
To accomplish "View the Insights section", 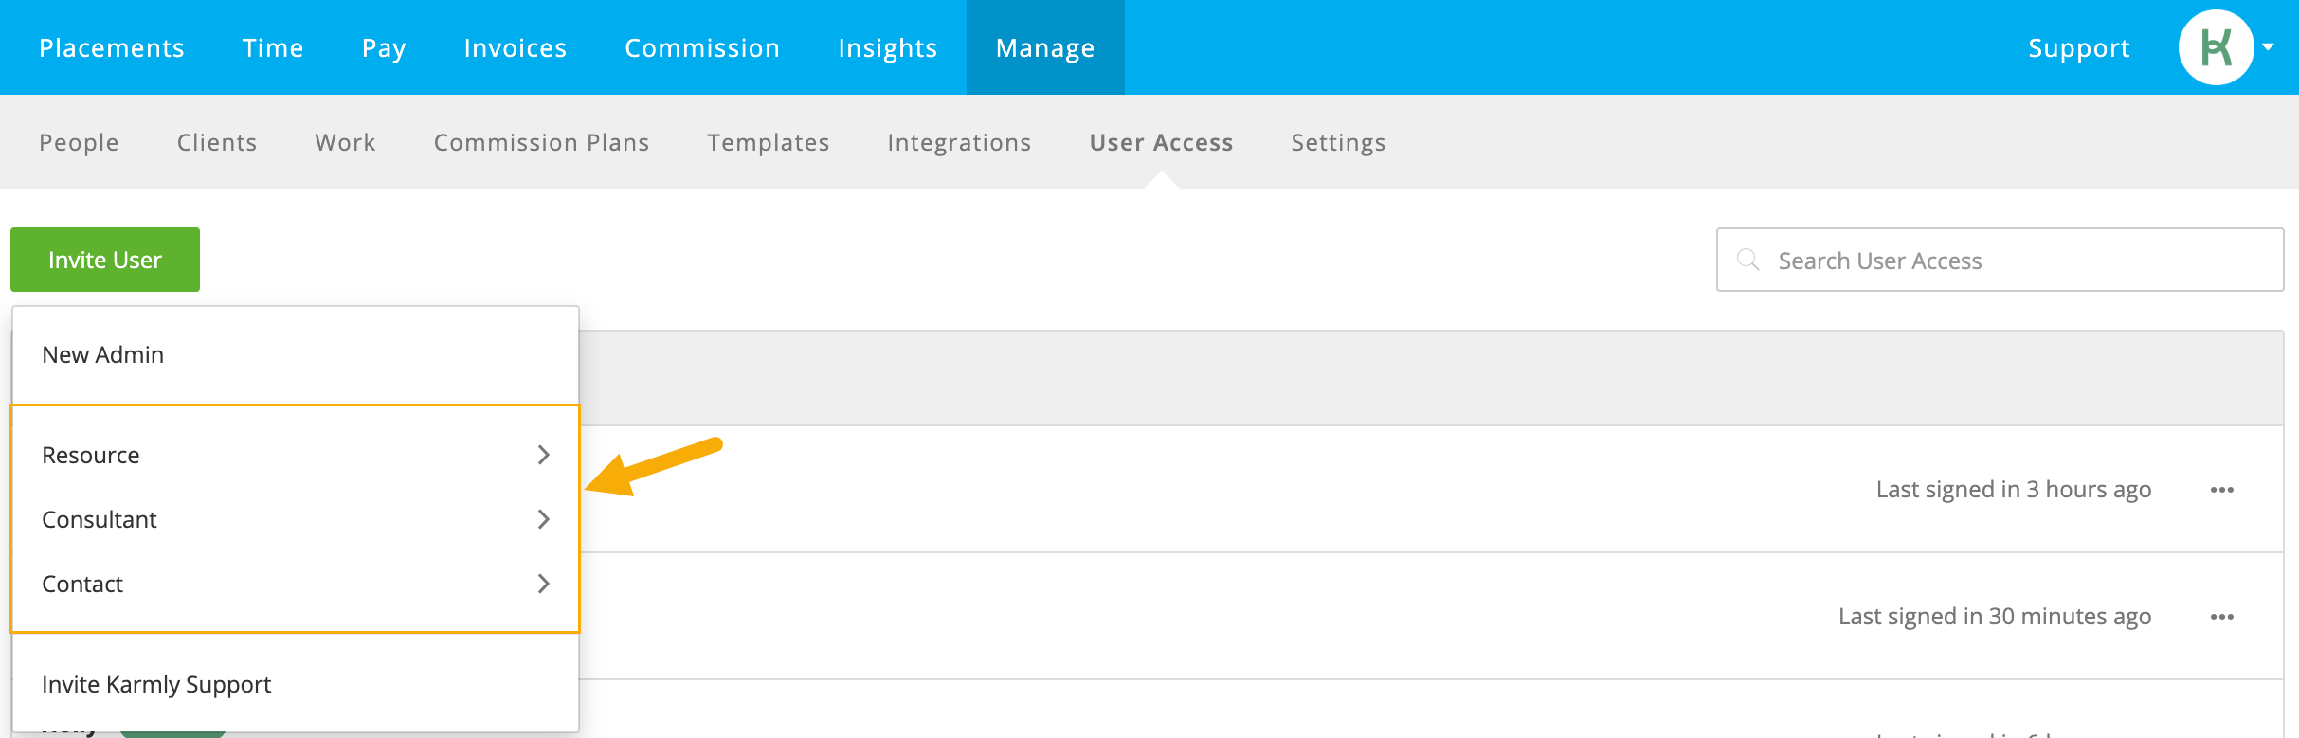I will 888,47.
